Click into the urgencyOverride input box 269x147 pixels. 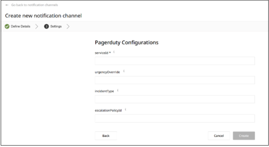click(x=175, y=80)
